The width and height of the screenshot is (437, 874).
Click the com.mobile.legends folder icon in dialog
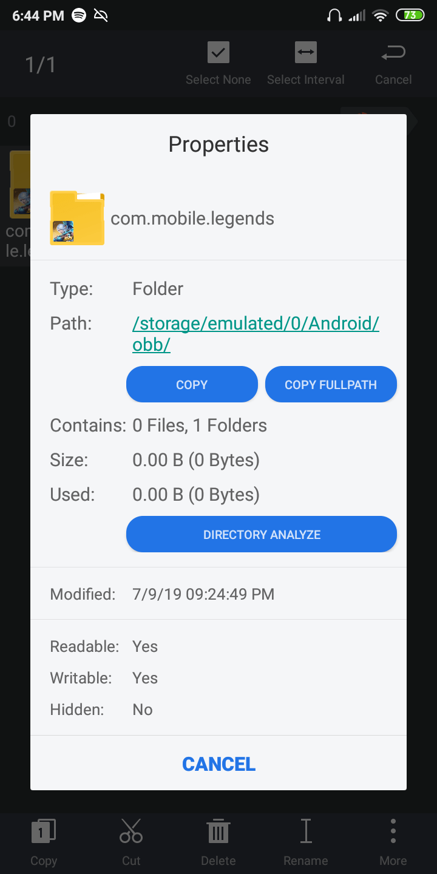pos(77,218)
